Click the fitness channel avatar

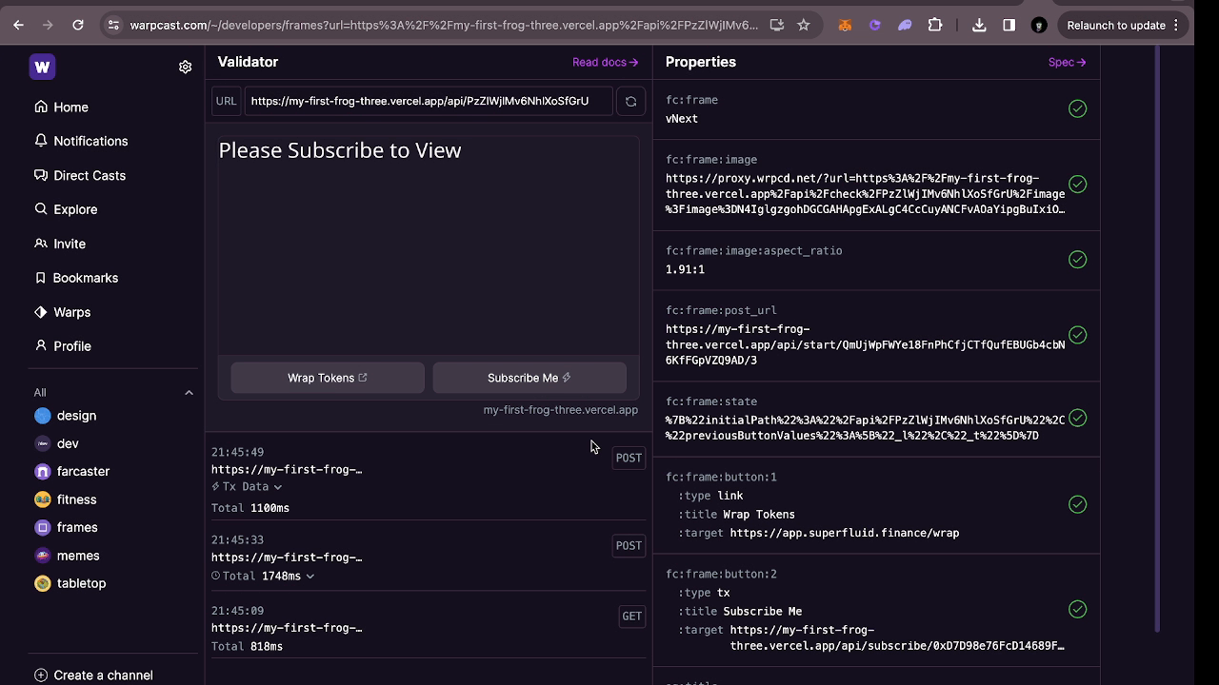(42, 499)
